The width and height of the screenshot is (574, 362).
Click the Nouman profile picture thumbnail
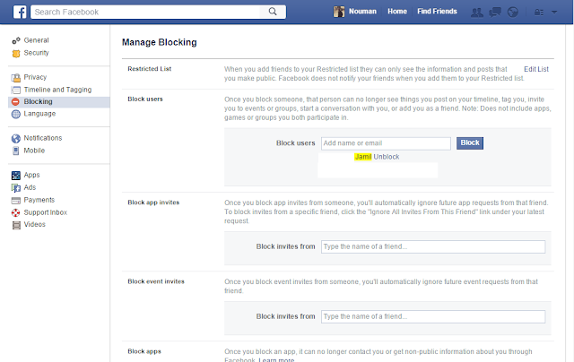(339, 12)
